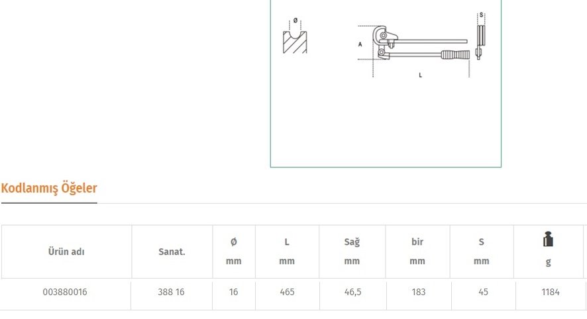Click the S mm column header
Screen dimensions: 587x319
[x=482, y=251]
